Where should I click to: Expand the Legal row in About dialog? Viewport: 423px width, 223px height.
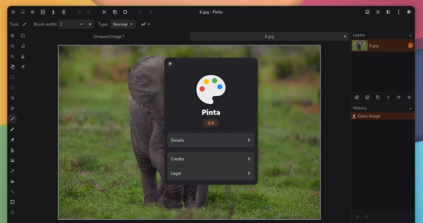[211, 173]
